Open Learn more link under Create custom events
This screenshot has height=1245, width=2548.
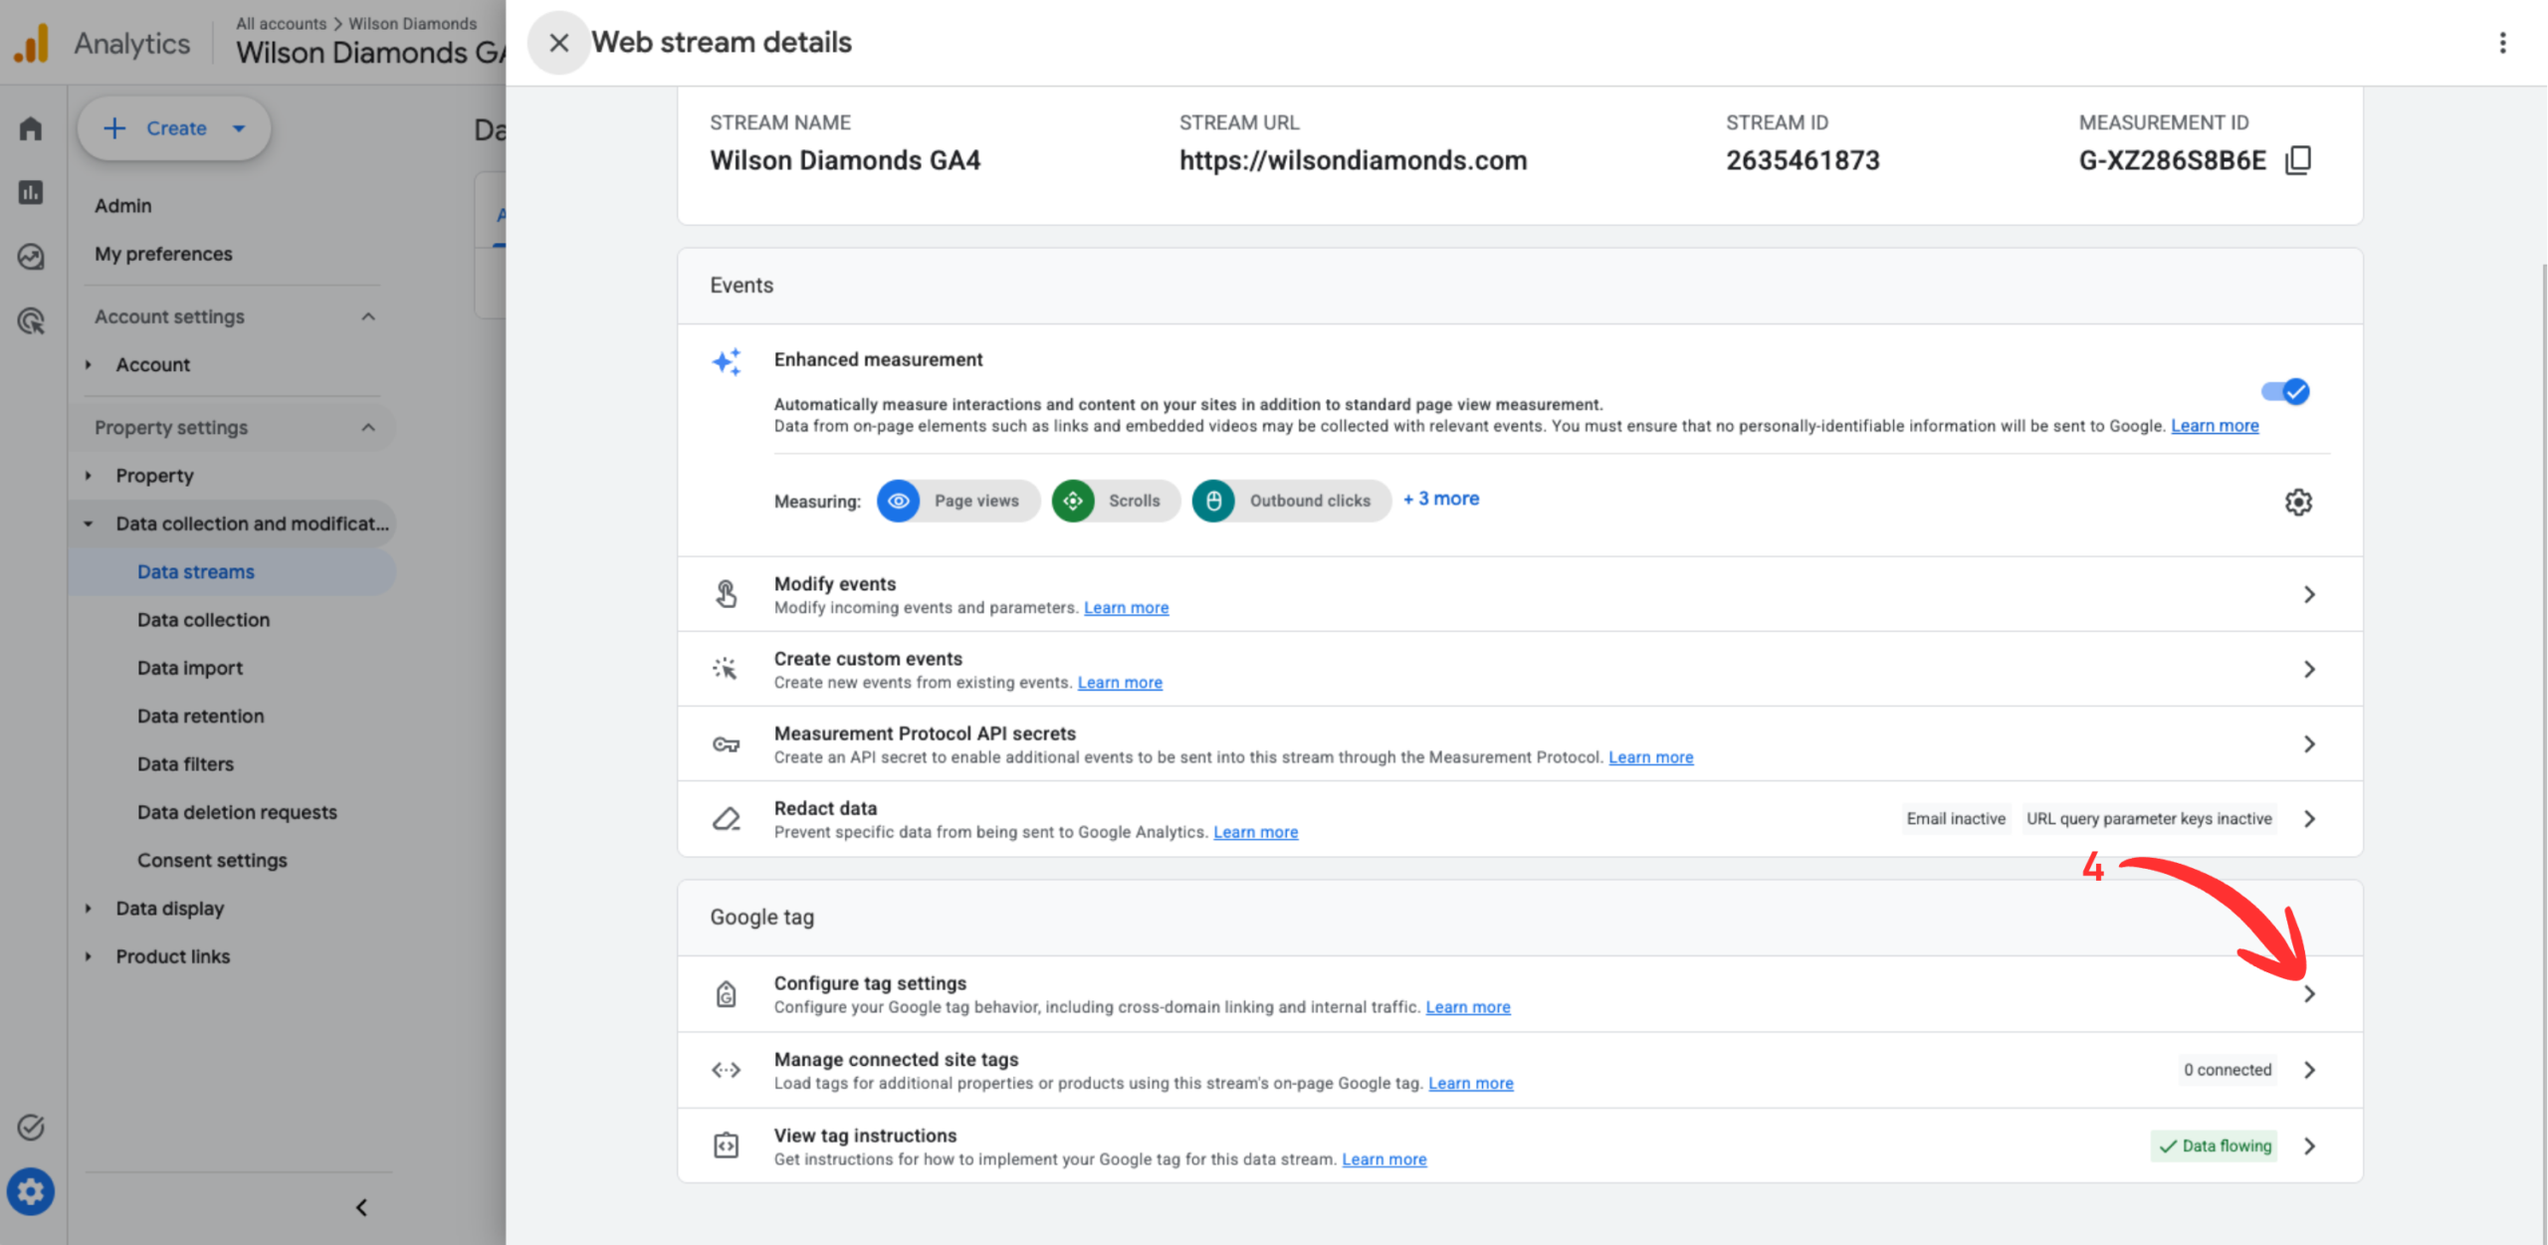coord(1120,683)
